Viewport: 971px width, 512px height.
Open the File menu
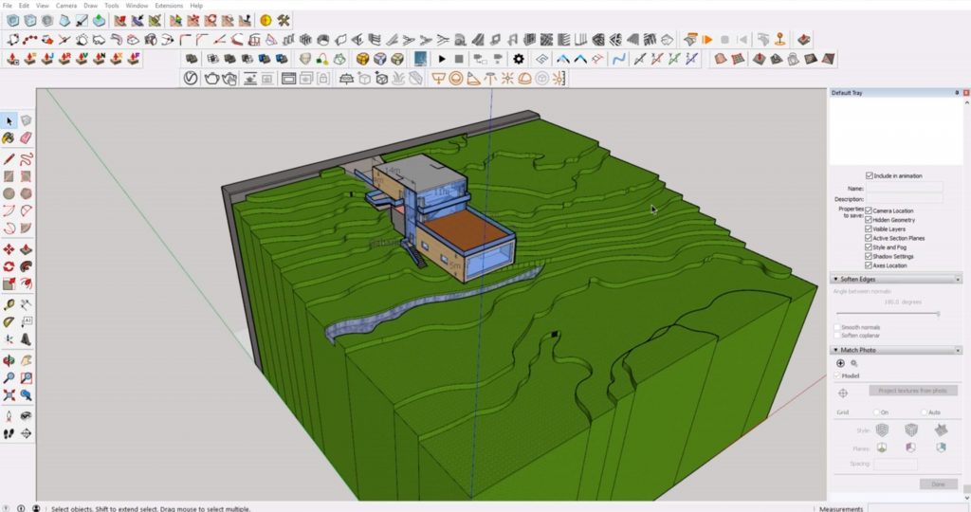click(8, 6)
